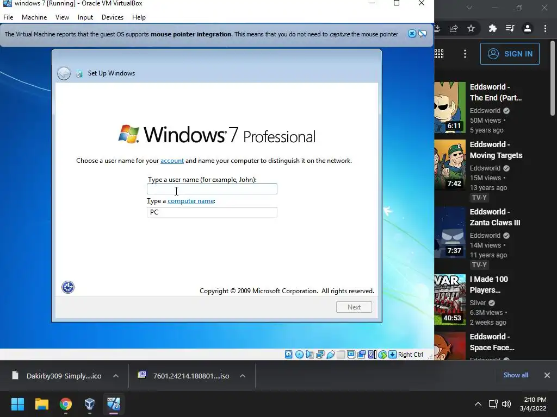Click the CPU virtualization icon in status bar

[372, 354]
